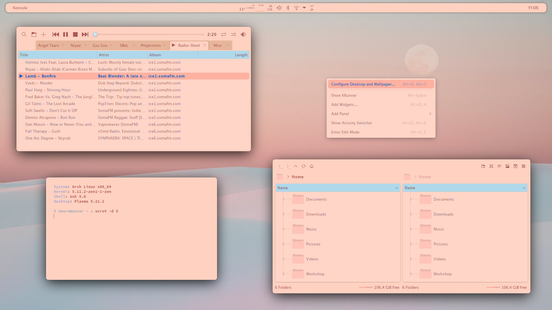This screenshot has height=310, width=552.
Task: Skip to the next track
Action: click(x=85, y=34)
